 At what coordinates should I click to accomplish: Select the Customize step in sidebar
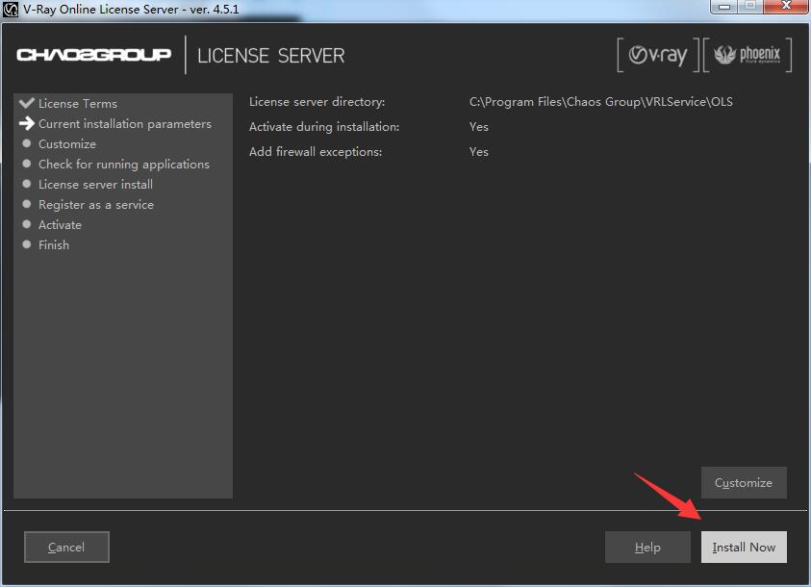coord(67,143)
